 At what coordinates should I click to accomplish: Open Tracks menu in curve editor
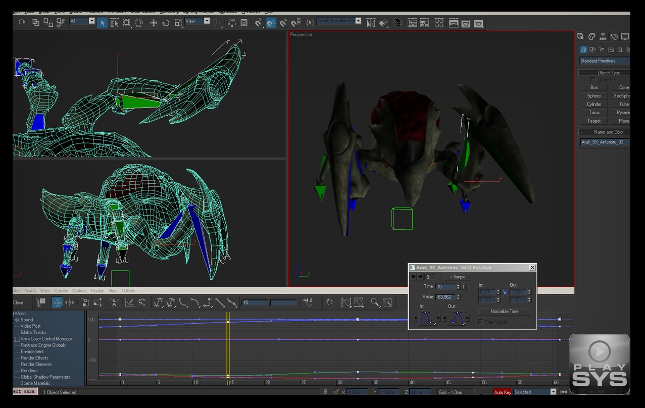pos(30,291)
